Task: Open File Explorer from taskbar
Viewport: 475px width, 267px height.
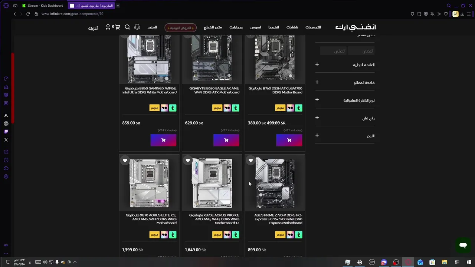Action: click(445, 262)
